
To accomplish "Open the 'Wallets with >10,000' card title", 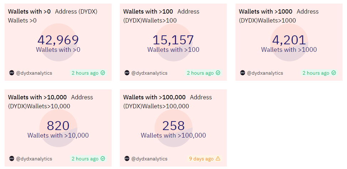I will click(x=37, y=97).
